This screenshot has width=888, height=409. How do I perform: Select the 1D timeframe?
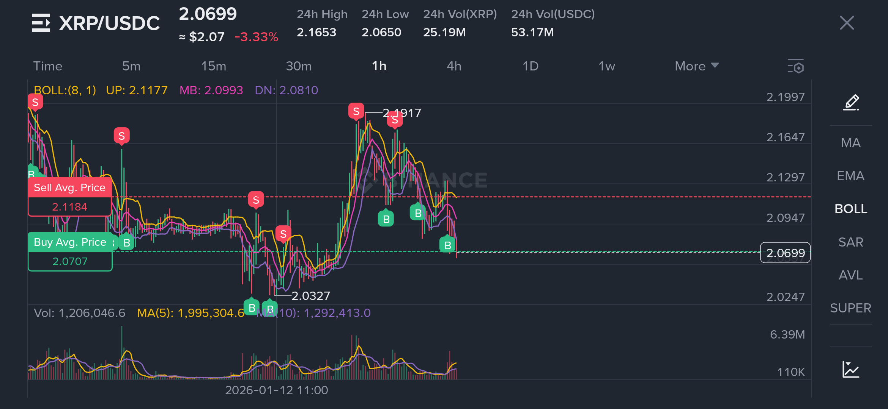[x=530, y=66]
